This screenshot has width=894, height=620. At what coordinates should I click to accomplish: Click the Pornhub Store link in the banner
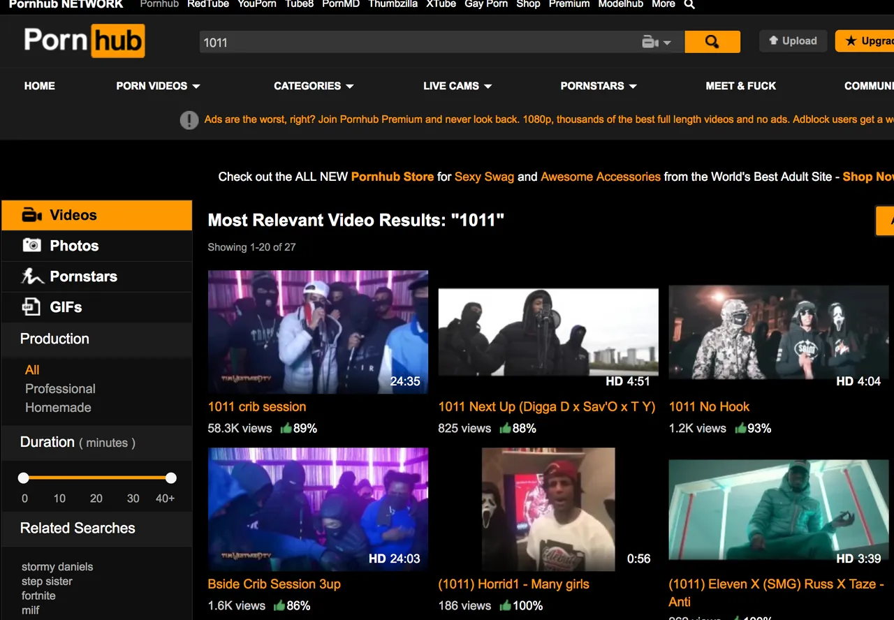[393, 177]
